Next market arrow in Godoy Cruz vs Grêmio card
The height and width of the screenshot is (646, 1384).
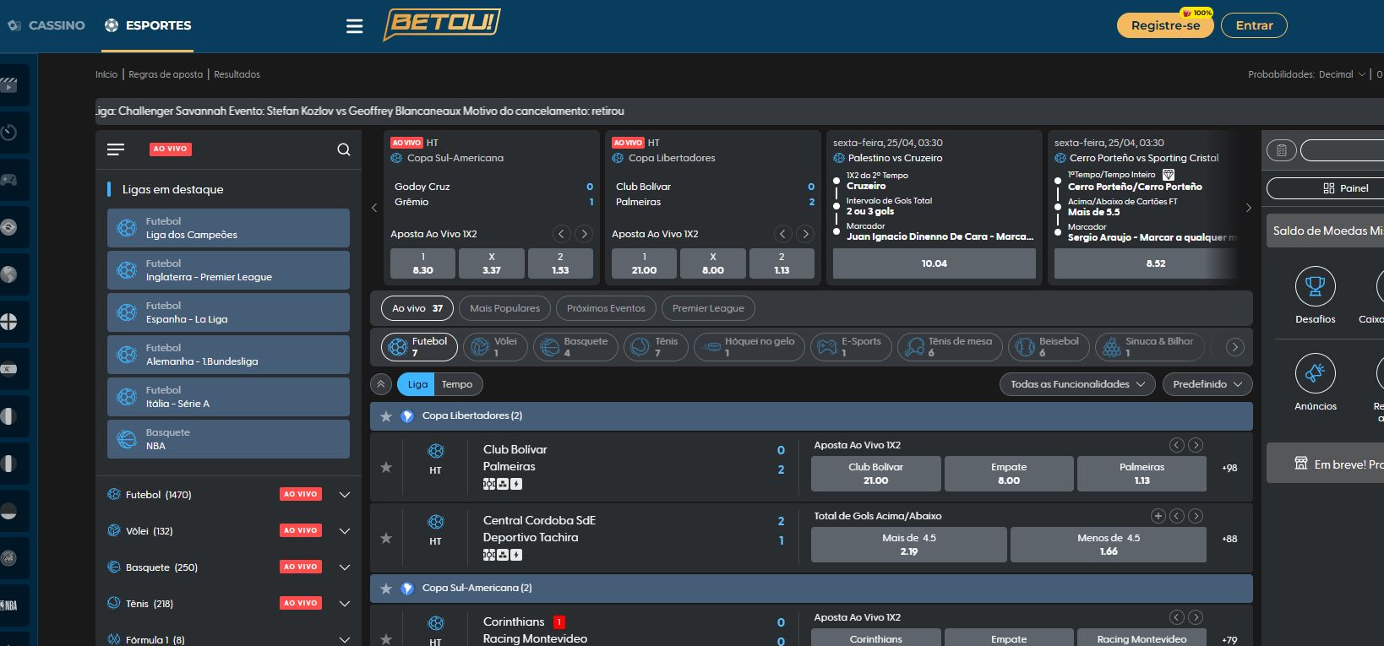pyautogui.click(x=584, y=234)
